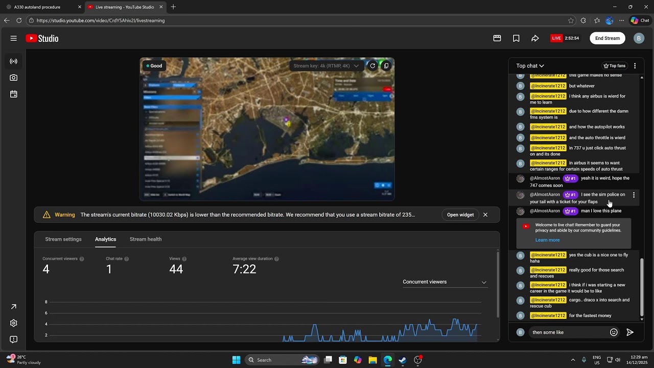Show help for Concurrent viewers metric
Viewport: 654px width, 368px height.
coord(82,259)
